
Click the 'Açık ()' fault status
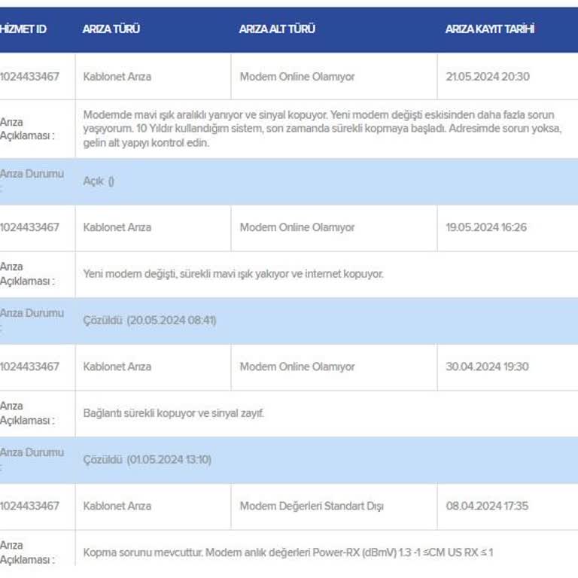[x=99, y=181]
